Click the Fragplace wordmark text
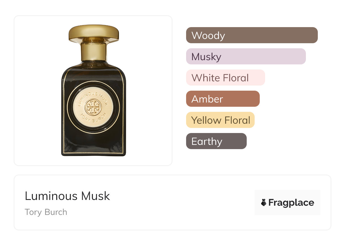 [x=291, y=202]
